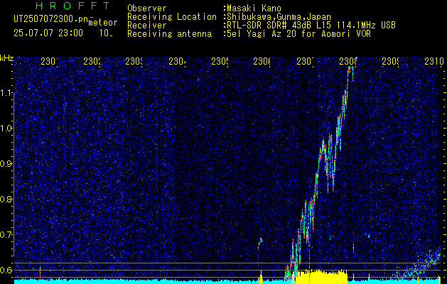447x284 pixels.
Task: Click the 2307 time marker
Action: pos(305,61)
